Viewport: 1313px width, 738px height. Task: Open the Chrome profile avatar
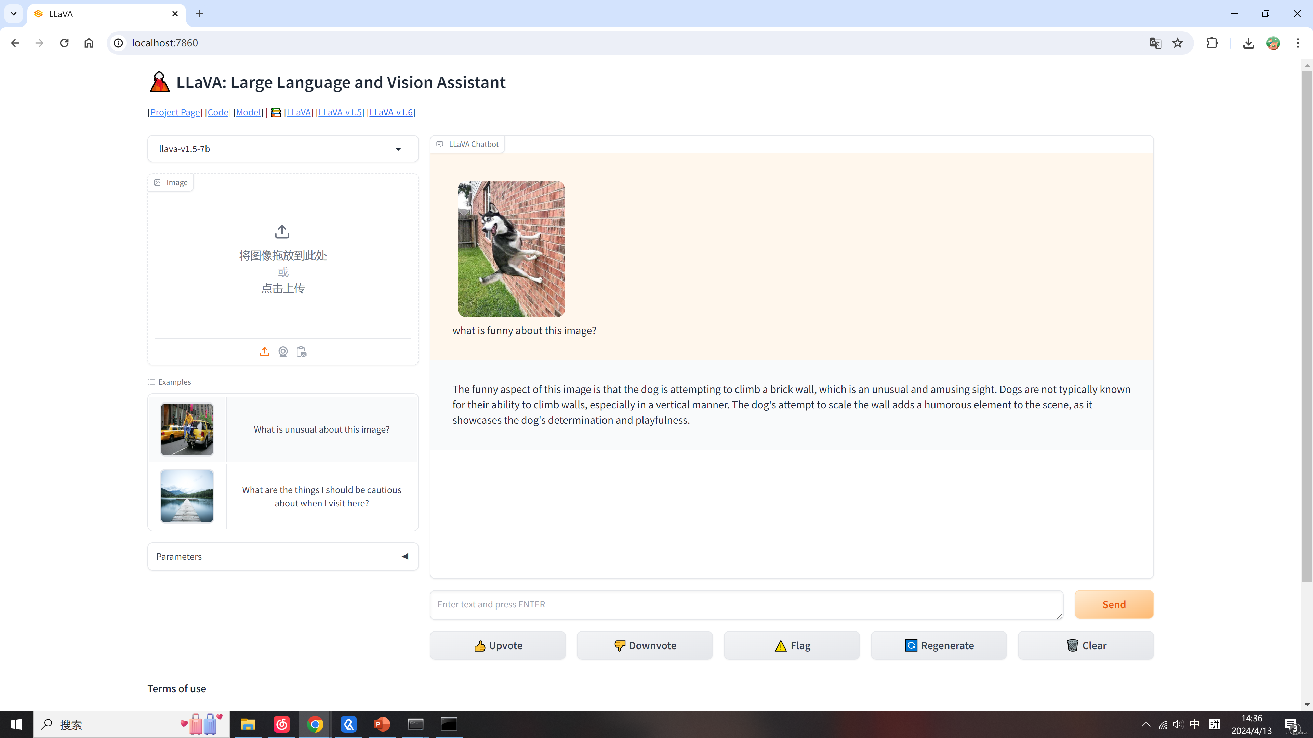pyautogui.click(x=1273, y=43)
